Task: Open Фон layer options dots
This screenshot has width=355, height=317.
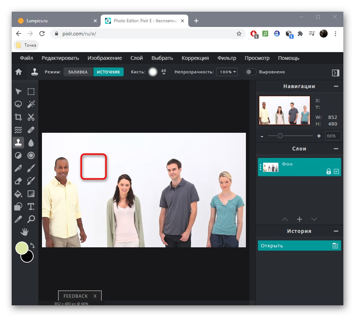Action: (261, 167)
